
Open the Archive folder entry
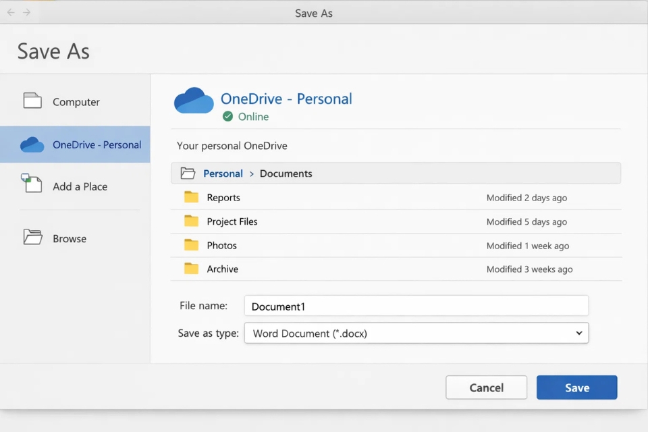[221, 269]
